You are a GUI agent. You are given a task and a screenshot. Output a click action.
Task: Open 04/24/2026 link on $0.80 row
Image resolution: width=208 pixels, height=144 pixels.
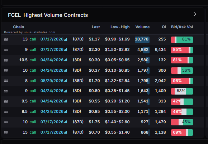coord(52,91)
